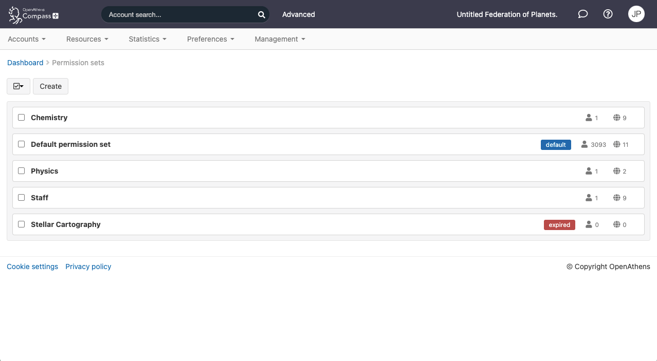Open the Preferences menu

(x=210, y=39)
